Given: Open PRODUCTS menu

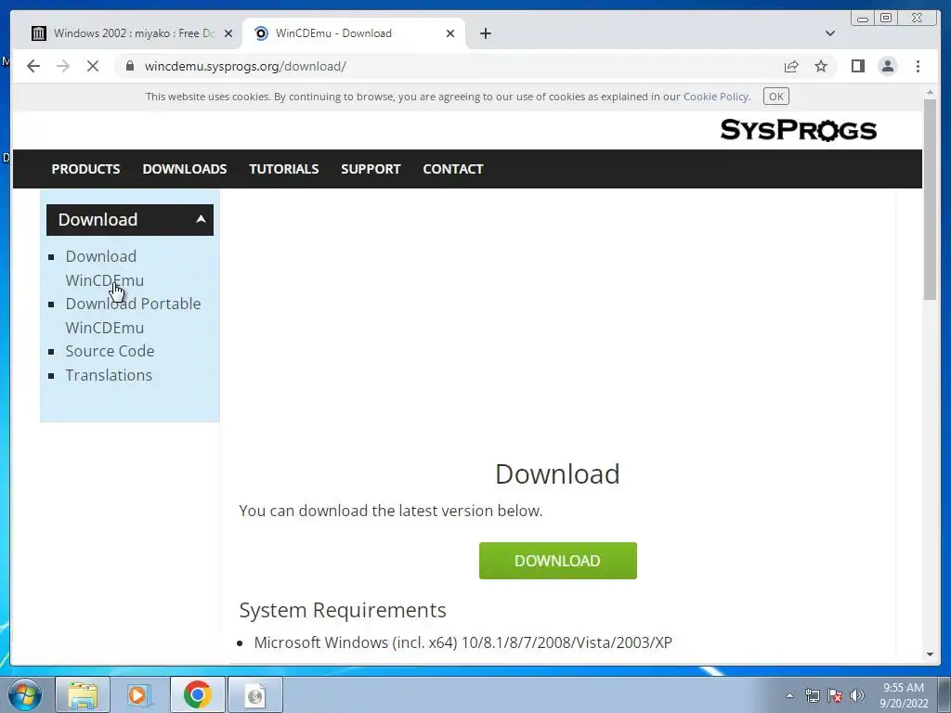Looking at the screenshot, I should pyautogui.click(x=85, y=169).
